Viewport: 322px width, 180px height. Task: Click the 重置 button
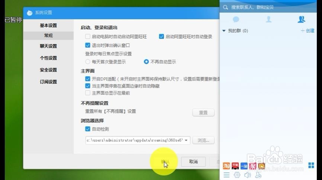(203, 113)
